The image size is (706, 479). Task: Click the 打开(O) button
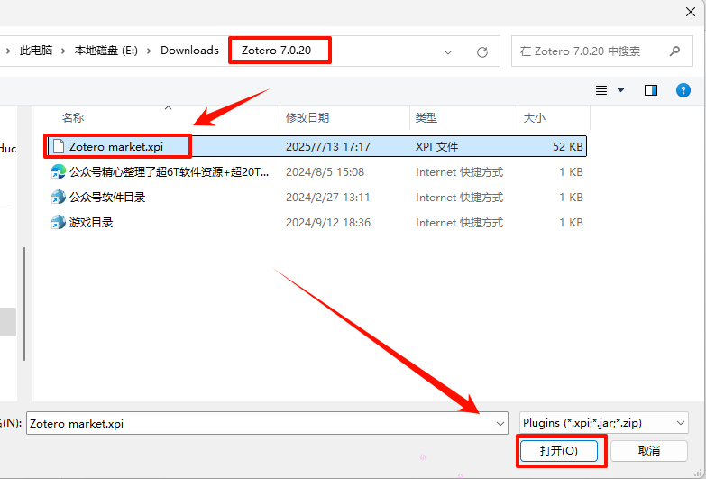[559, 451]
